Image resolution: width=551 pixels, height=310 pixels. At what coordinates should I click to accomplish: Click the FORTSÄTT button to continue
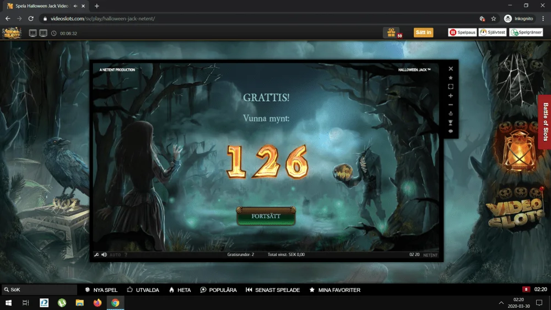(266, 216)
